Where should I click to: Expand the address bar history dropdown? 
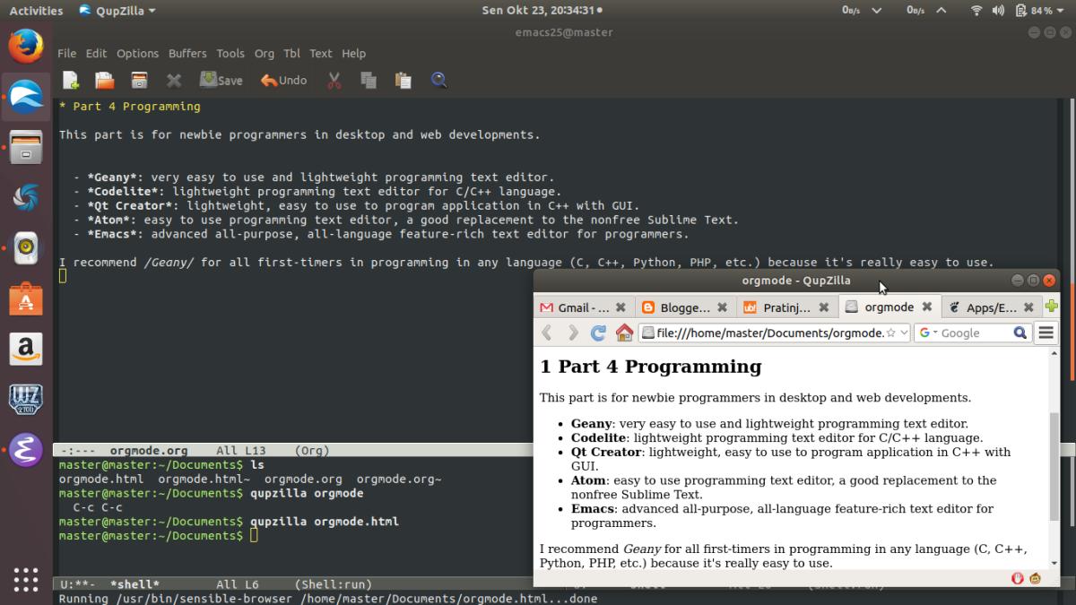[x=903, y=333]
